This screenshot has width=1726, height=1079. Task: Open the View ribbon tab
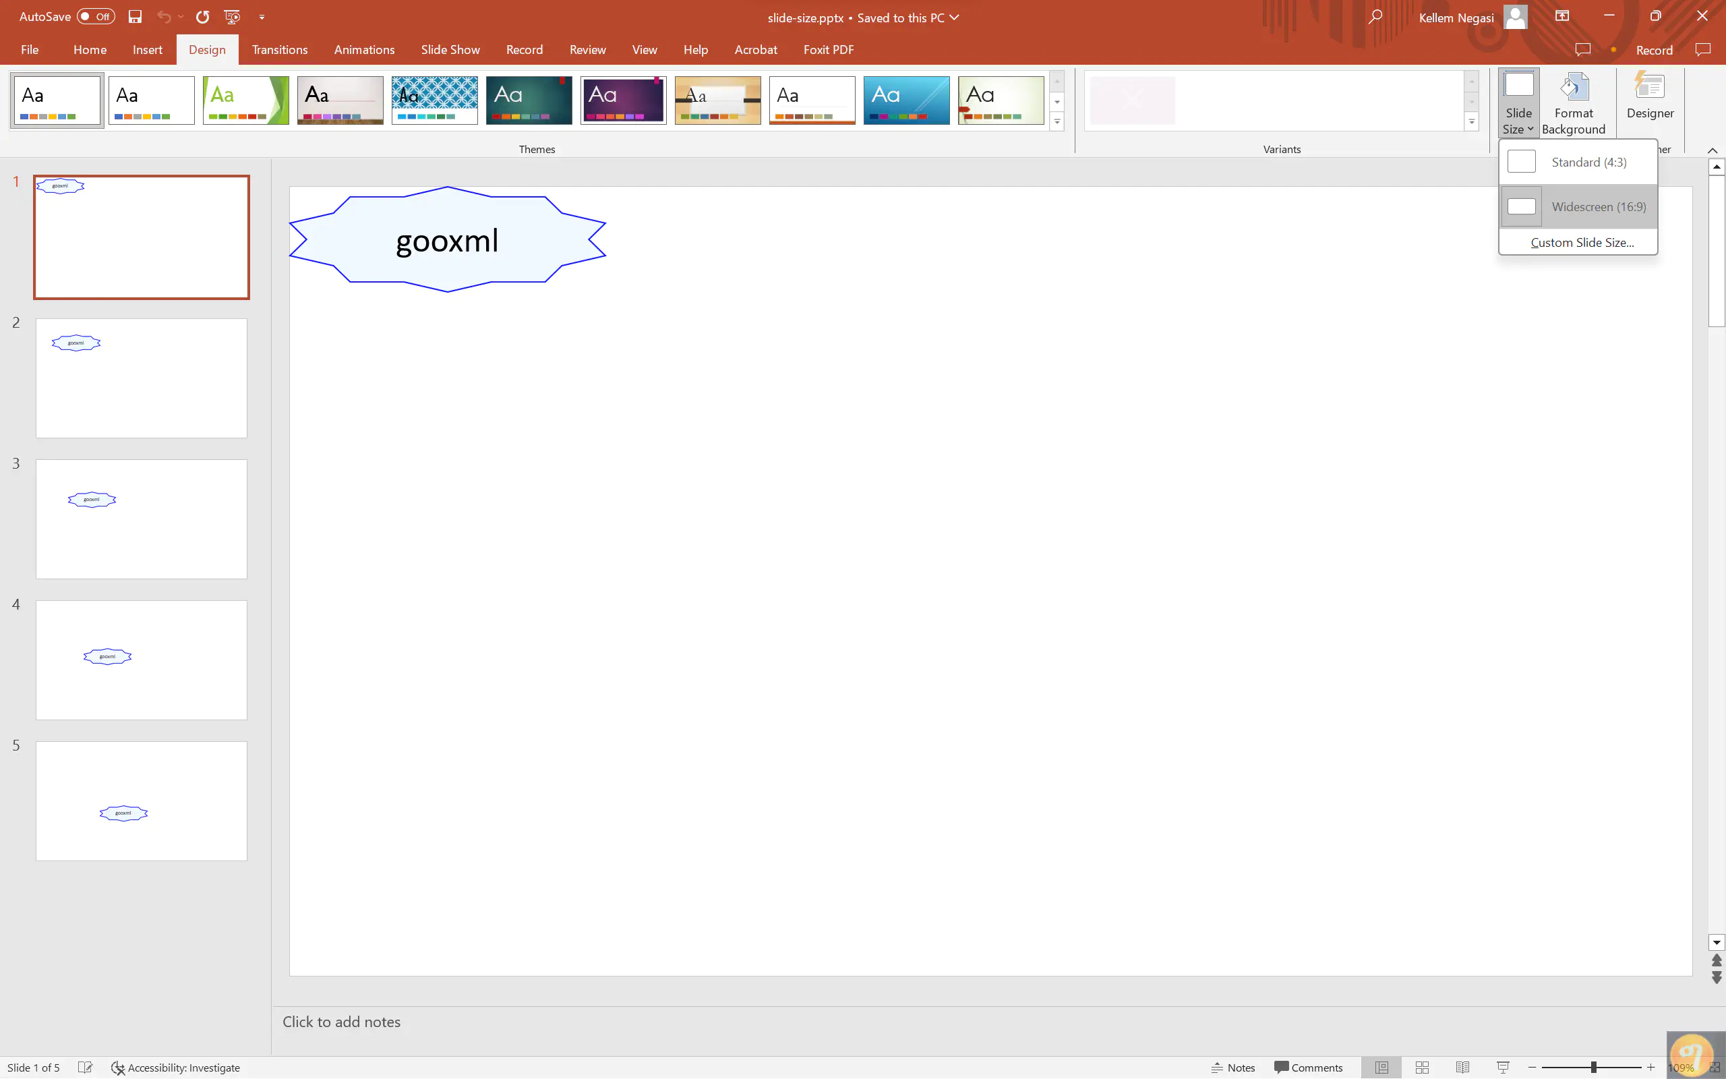[x=644, y=49]
